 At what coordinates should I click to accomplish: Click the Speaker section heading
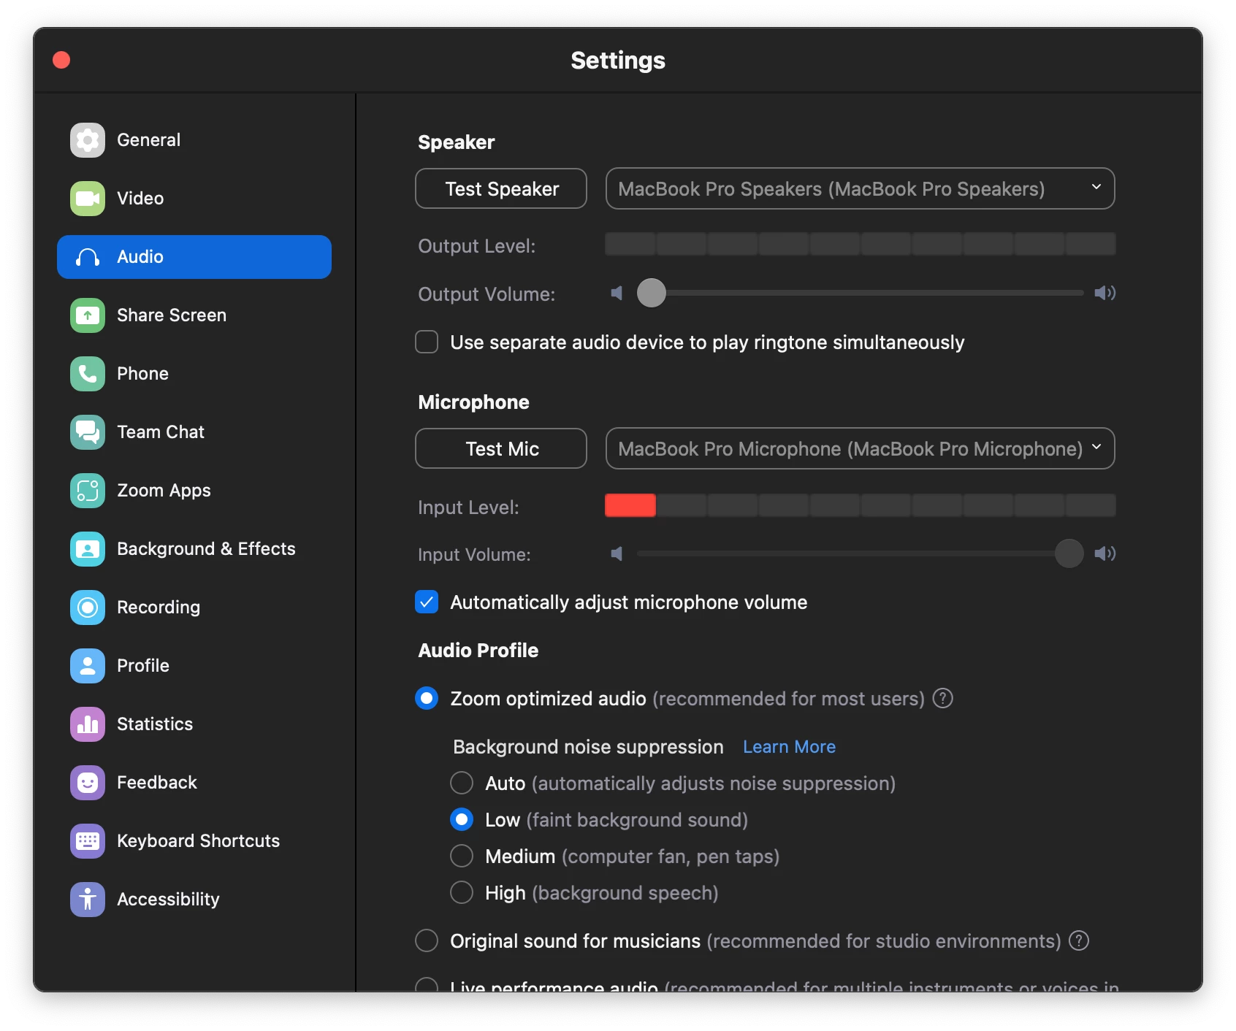pos(456,142)
